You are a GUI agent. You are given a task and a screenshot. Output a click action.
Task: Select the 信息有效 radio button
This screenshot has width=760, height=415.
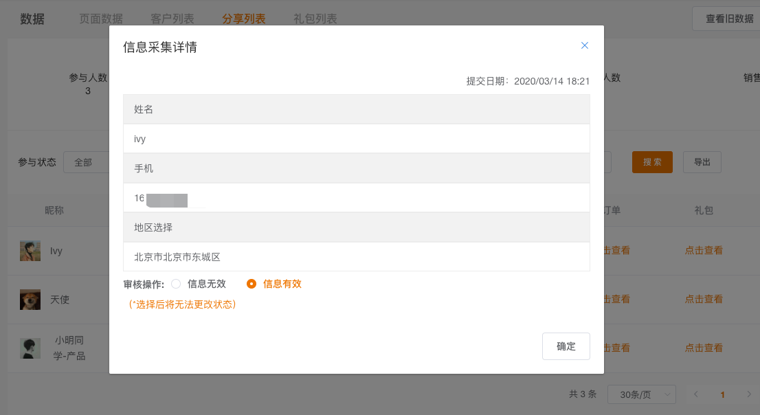click(x=252, y=284)
